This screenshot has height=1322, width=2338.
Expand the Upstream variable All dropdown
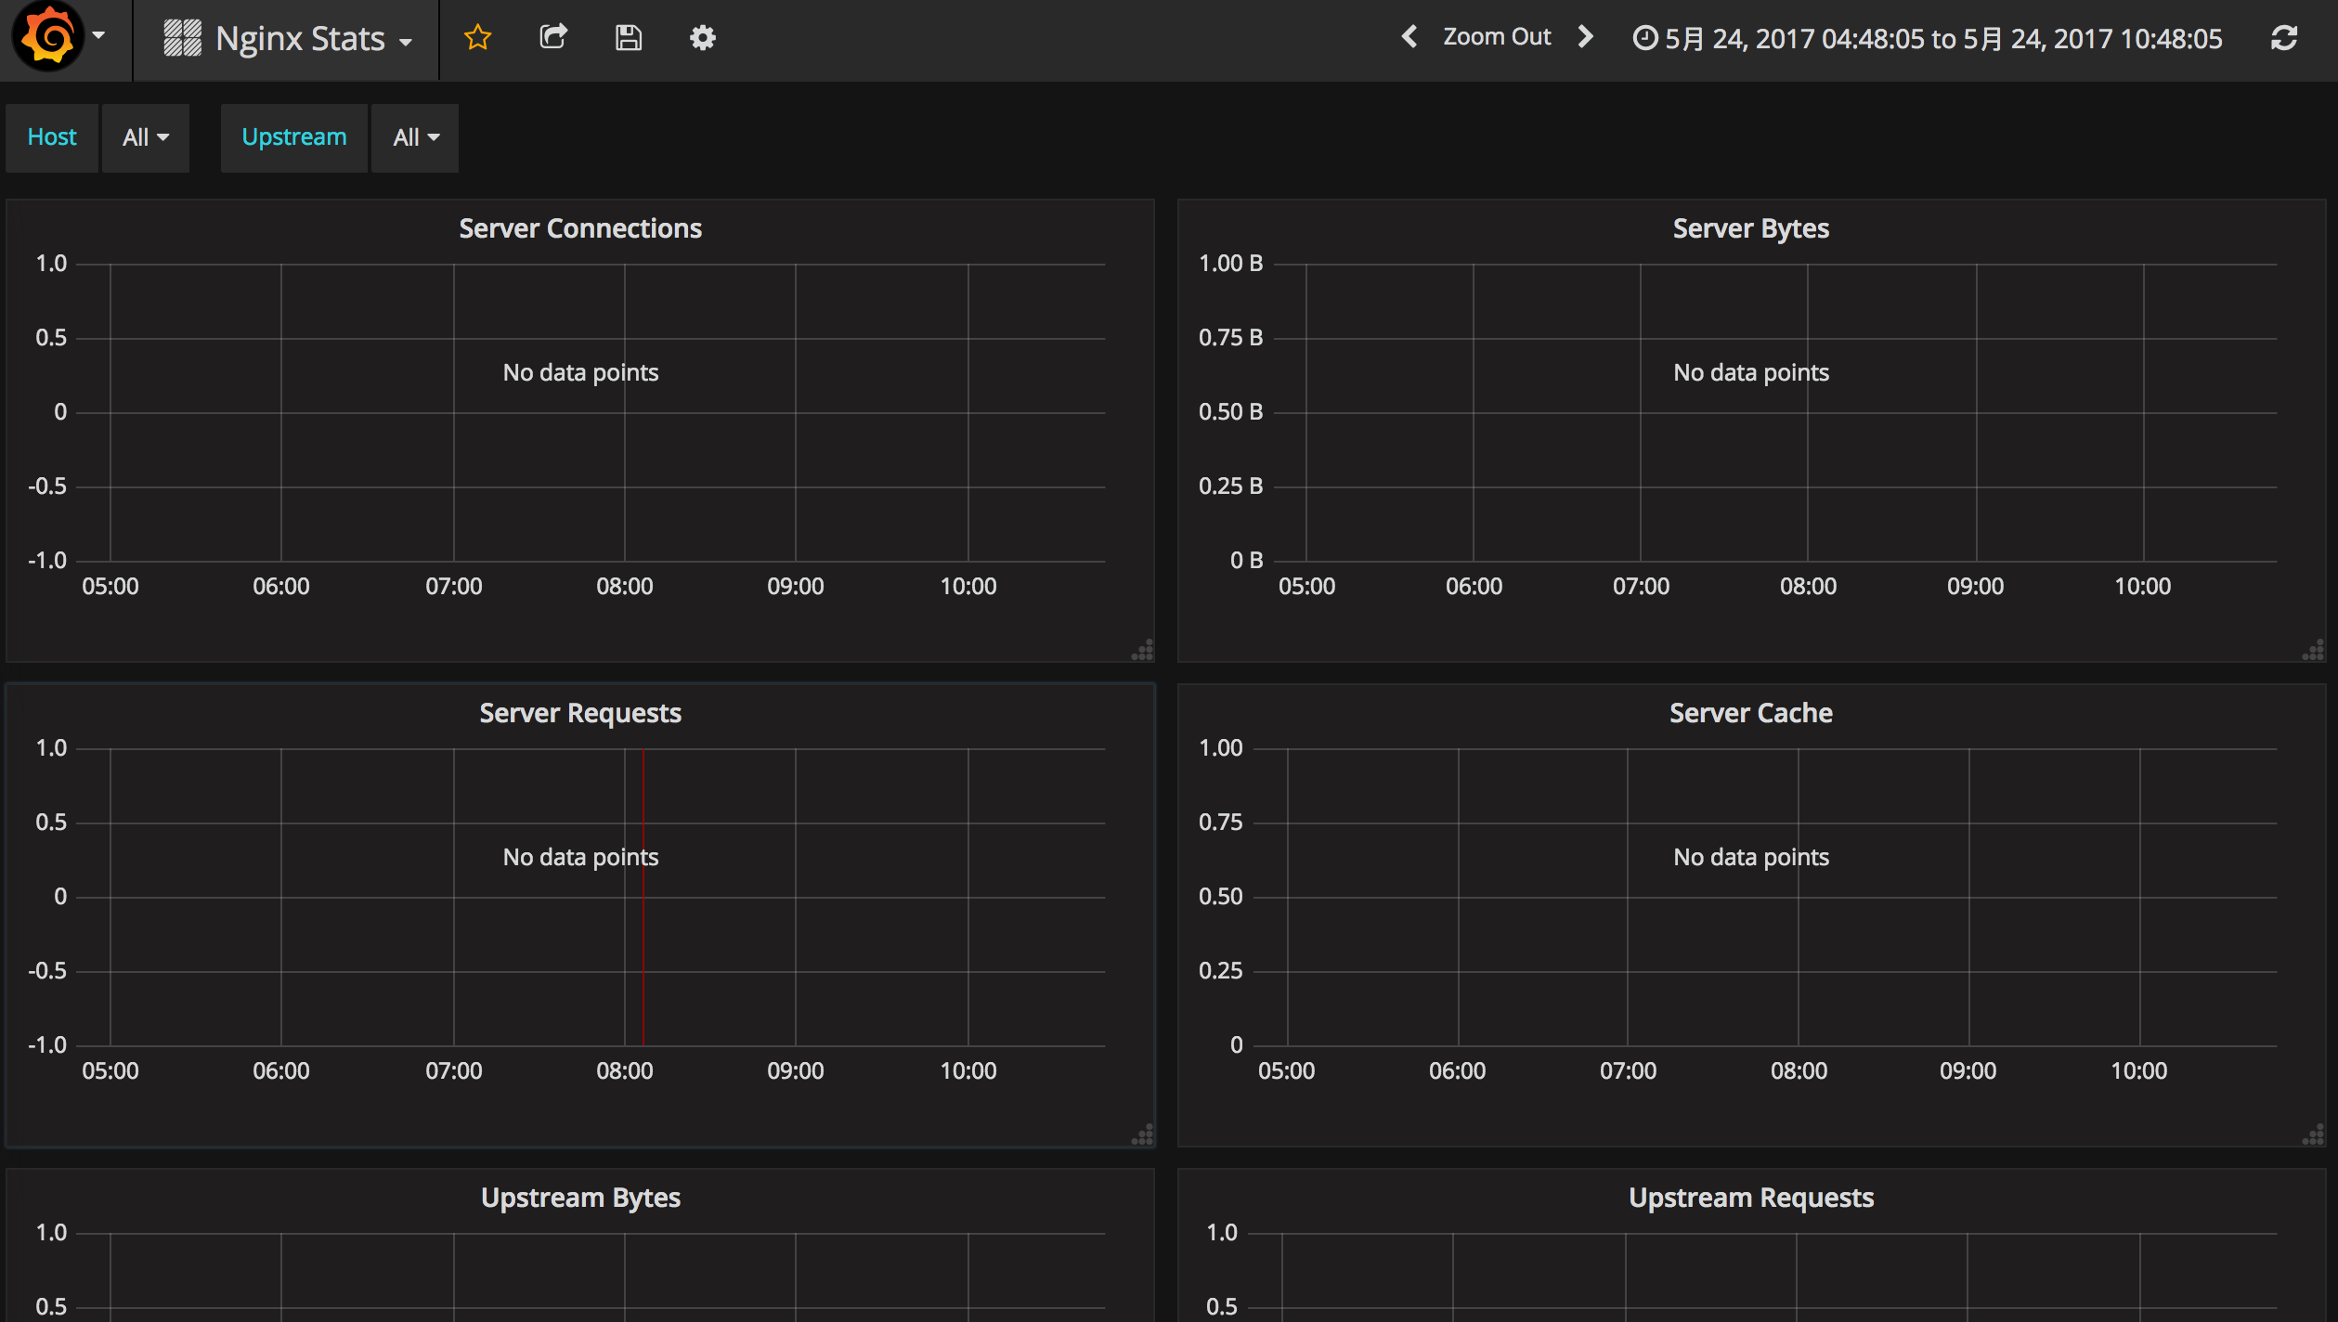[x=415, y=137]
